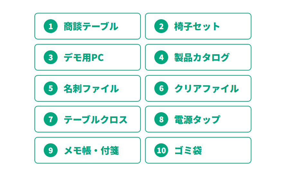The image size is (290, 177).
Task: Choose the 椅子セット item text
Action: click(197, 26)
